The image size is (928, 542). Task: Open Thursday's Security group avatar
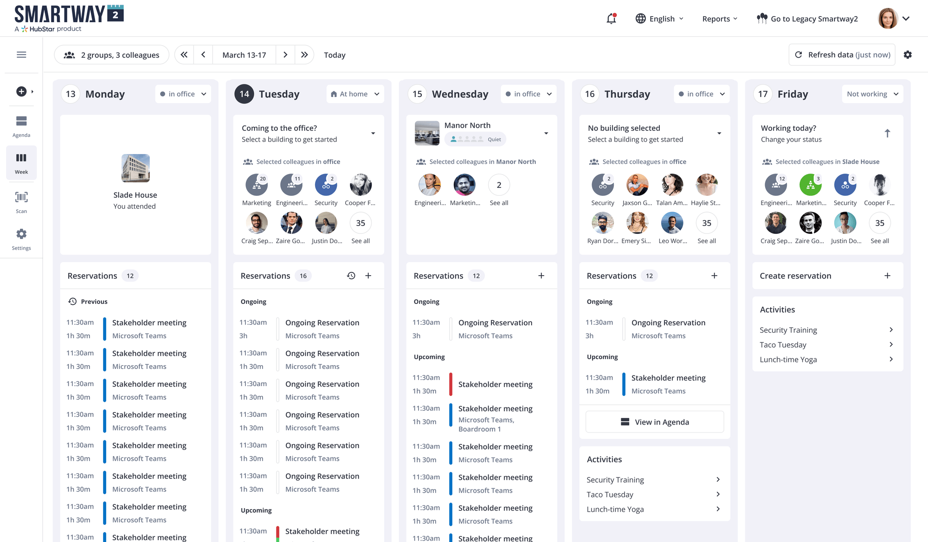click(603, 185)
